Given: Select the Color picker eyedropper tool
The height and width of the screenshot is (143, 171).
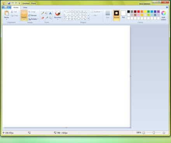Looking at the screenshot, I should tap(47, 18).
